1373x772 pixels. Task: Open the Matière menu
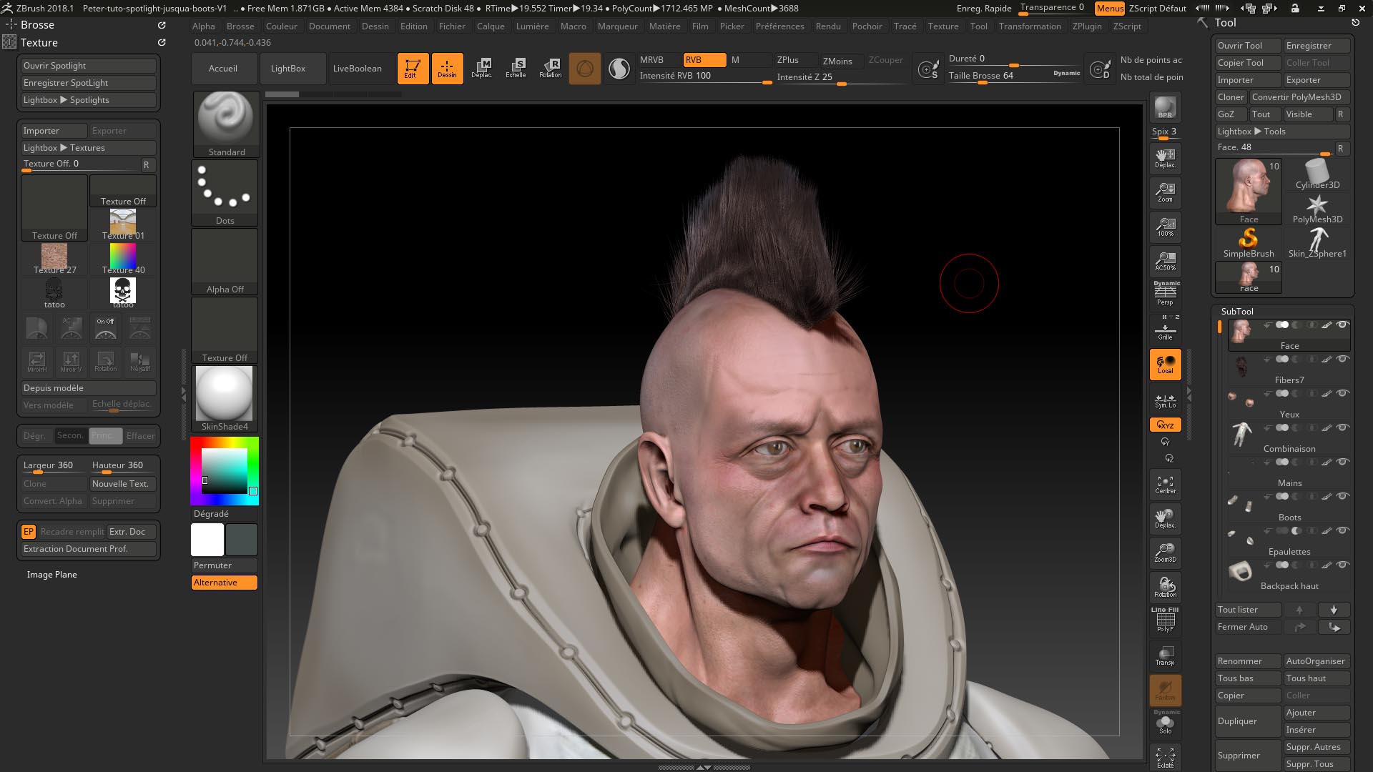tap(664, 26)
